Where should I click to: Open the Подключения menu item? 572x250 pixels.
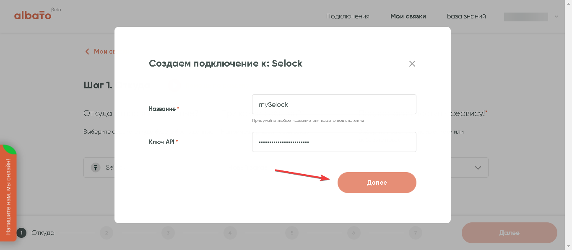(348, 16)
